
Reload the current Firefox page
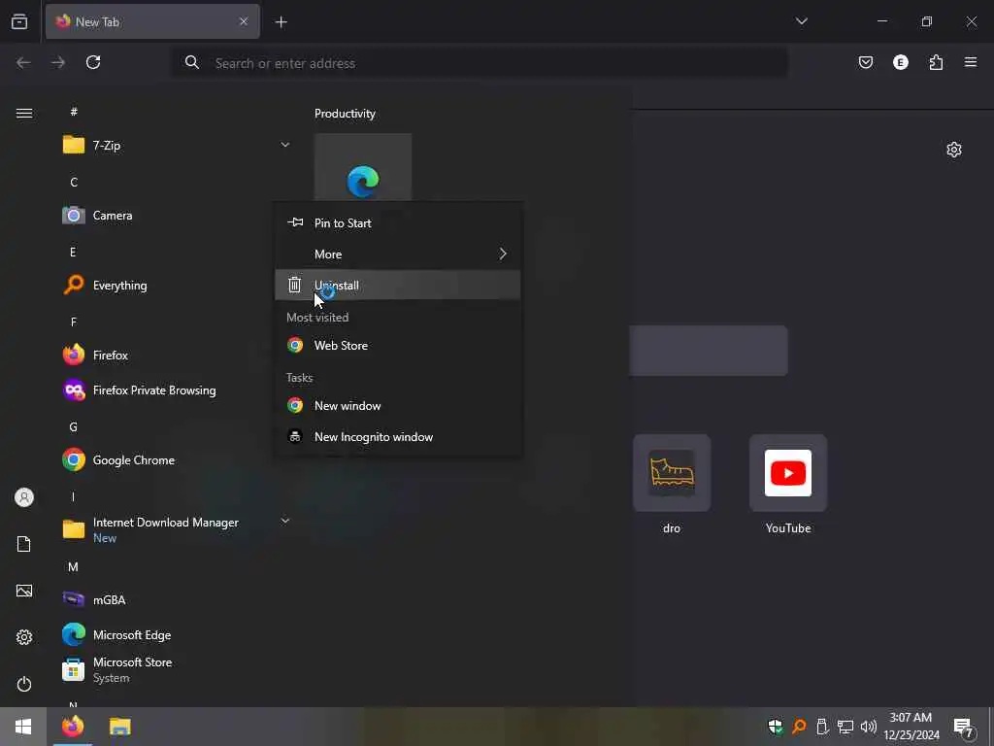coord(93,62)
